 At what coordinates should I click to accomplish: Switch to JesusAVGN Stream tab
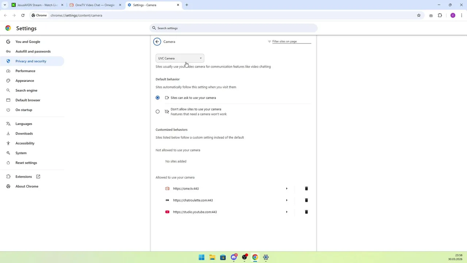coord(37,5)
